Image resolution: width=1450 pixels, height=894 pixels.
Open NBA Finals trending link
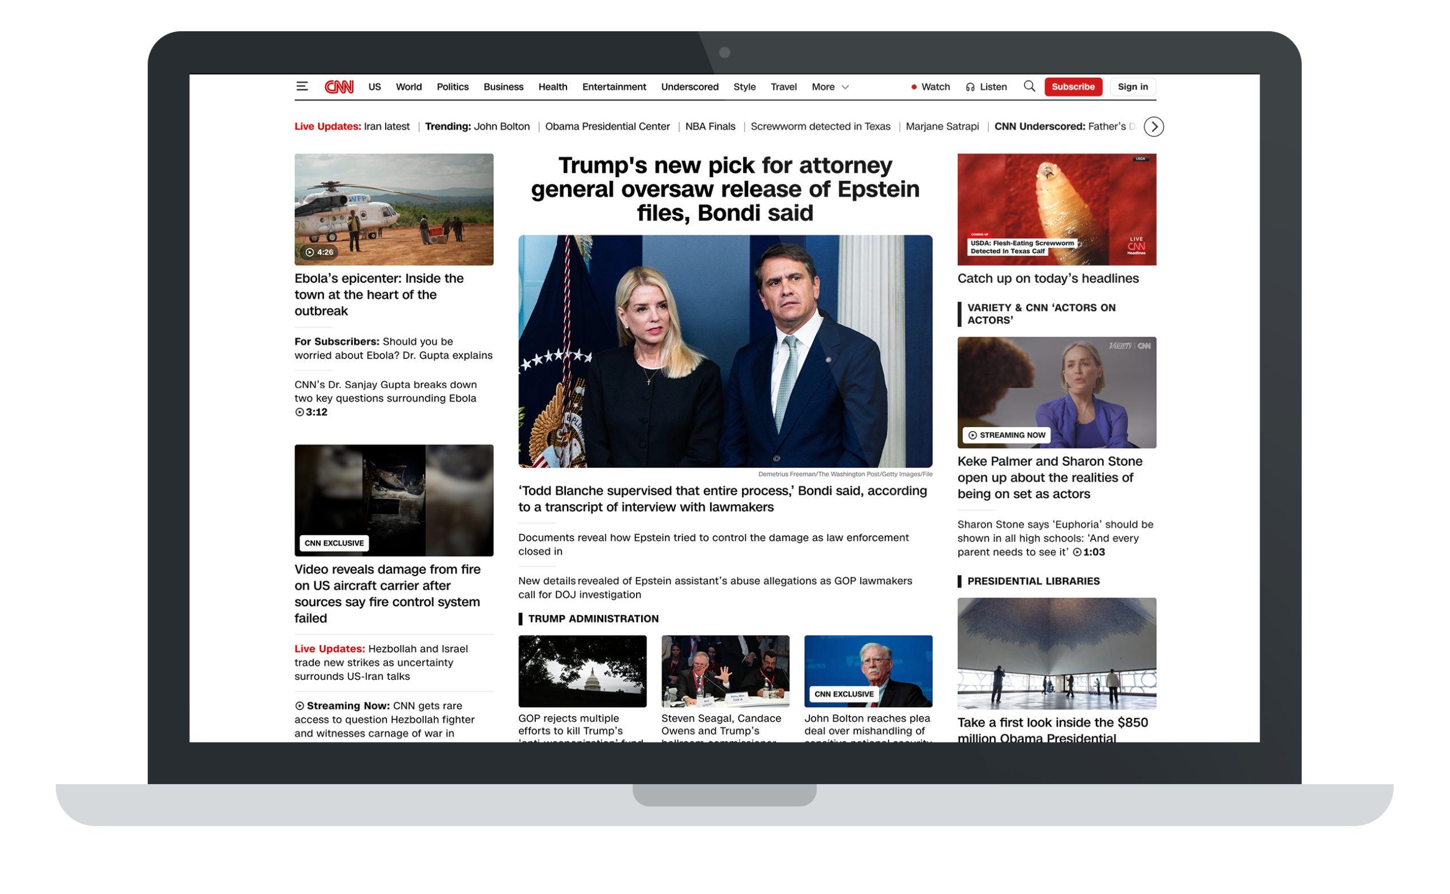(x=710, y=126)
